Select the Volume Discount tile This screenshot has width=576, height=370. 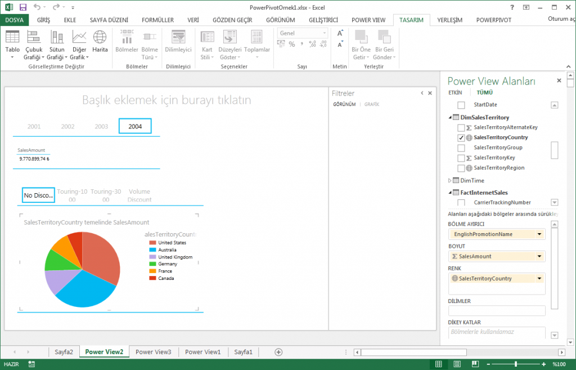(x=139, y=195)
